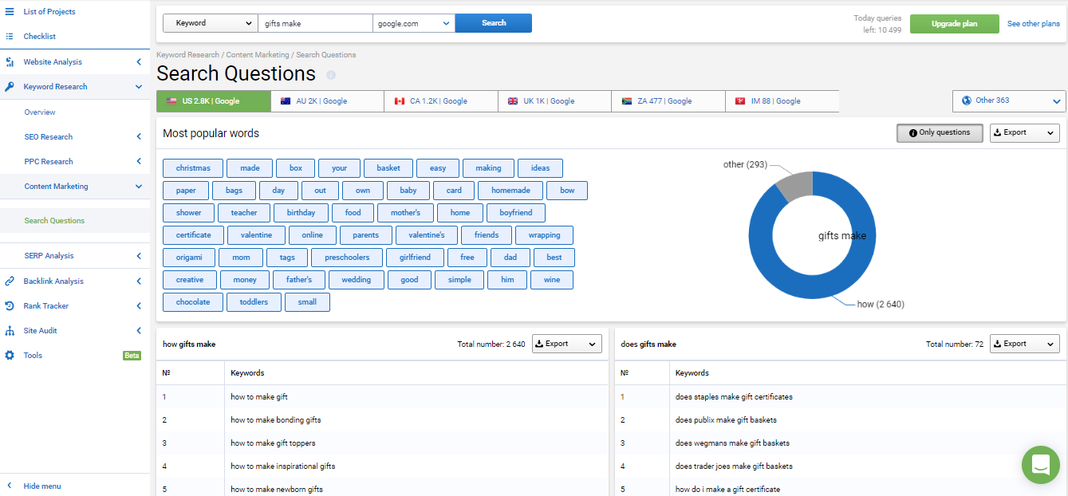
Task: Click the Checklist list icon
Action: (10, 37)
